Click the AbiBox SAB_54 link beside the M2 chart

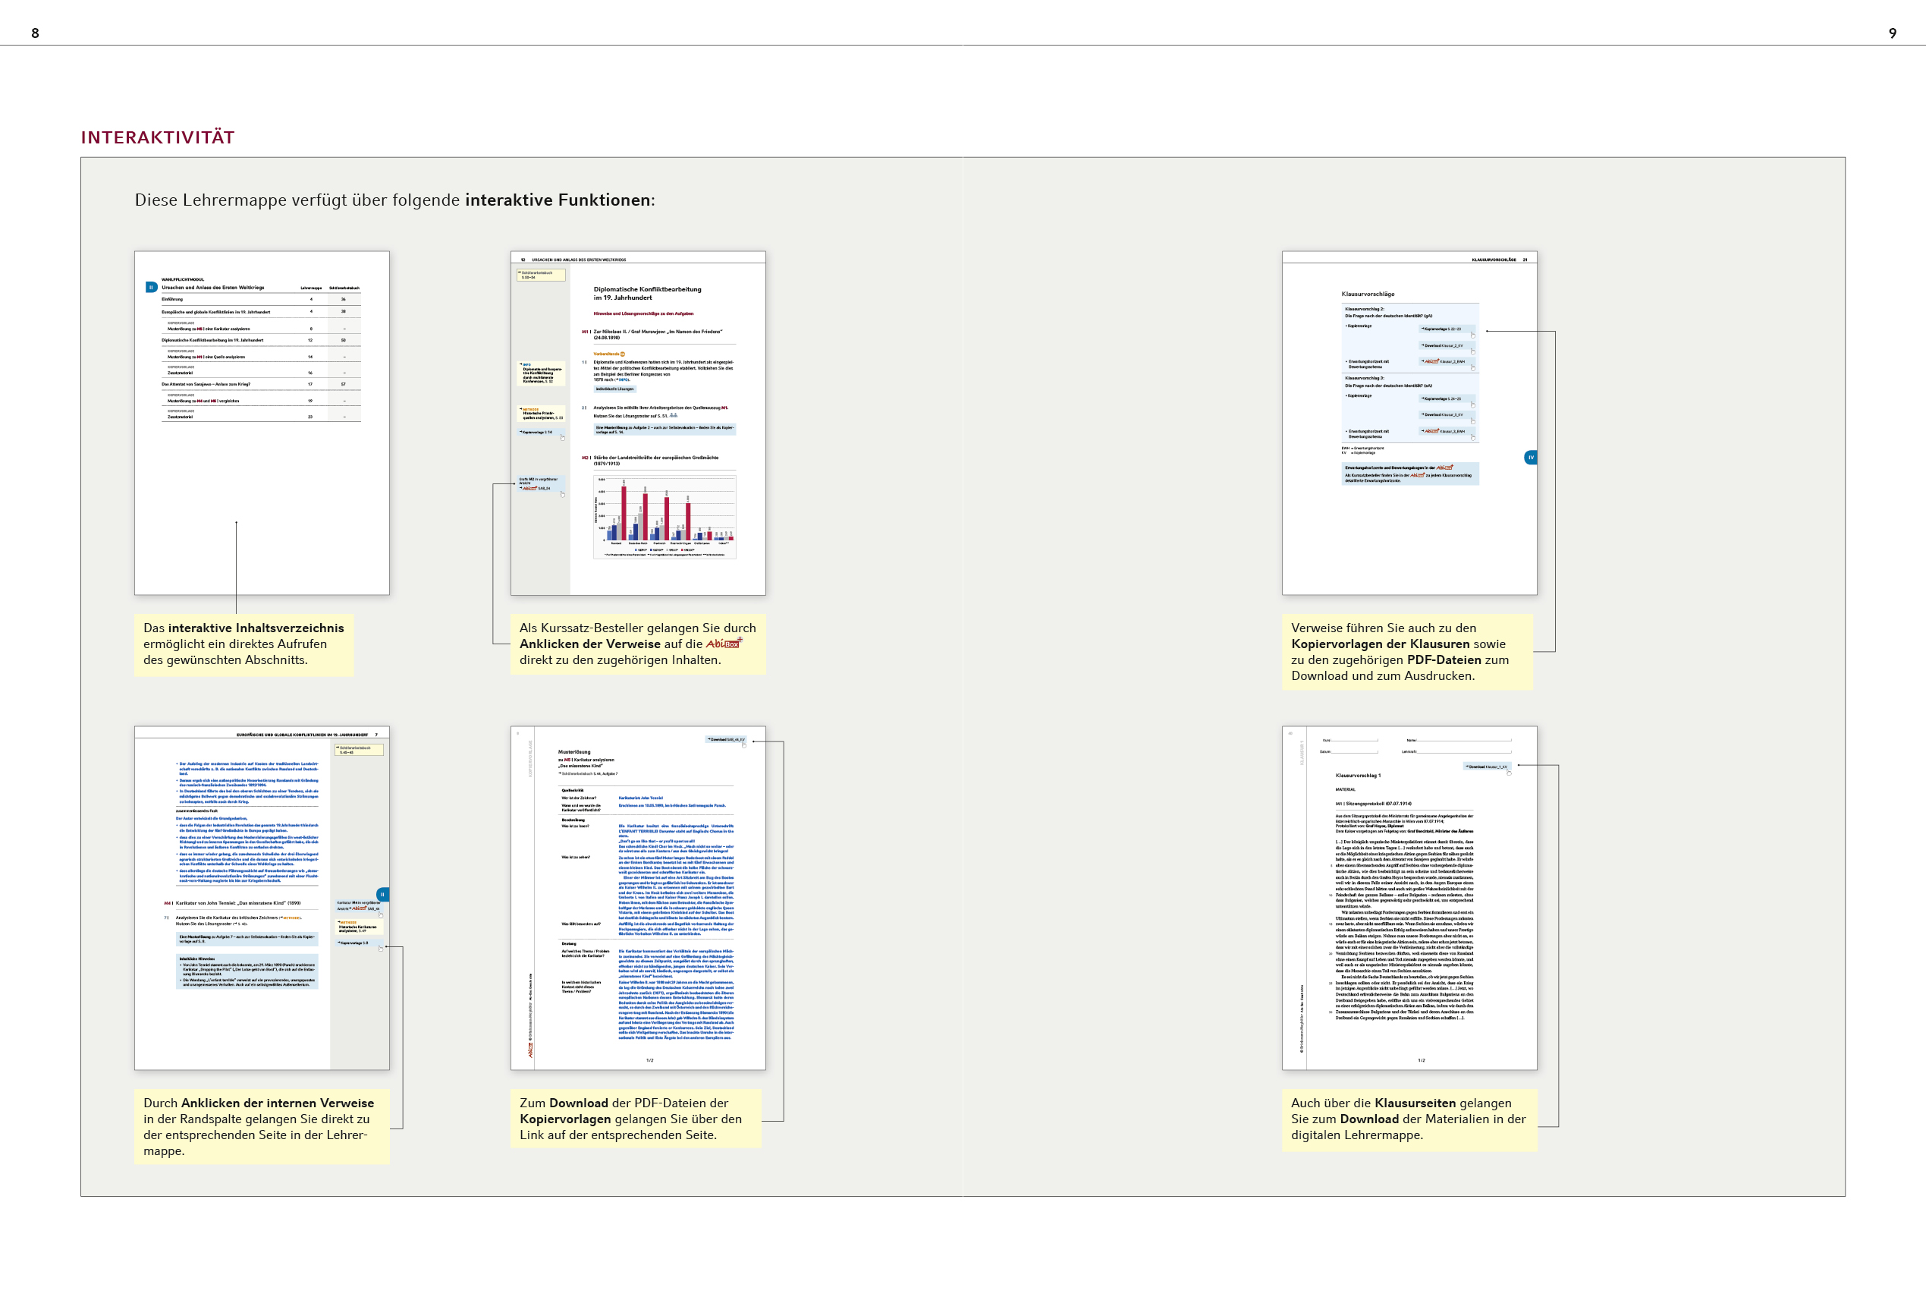[537, 488]
